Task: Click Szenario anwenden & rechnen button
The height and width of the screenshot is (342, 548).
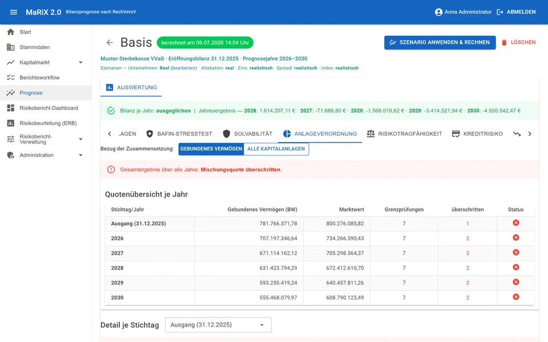Action: pos(440,43)
